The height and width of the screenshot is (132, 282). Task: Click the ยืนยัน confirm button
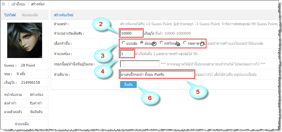tap(128, 85)
